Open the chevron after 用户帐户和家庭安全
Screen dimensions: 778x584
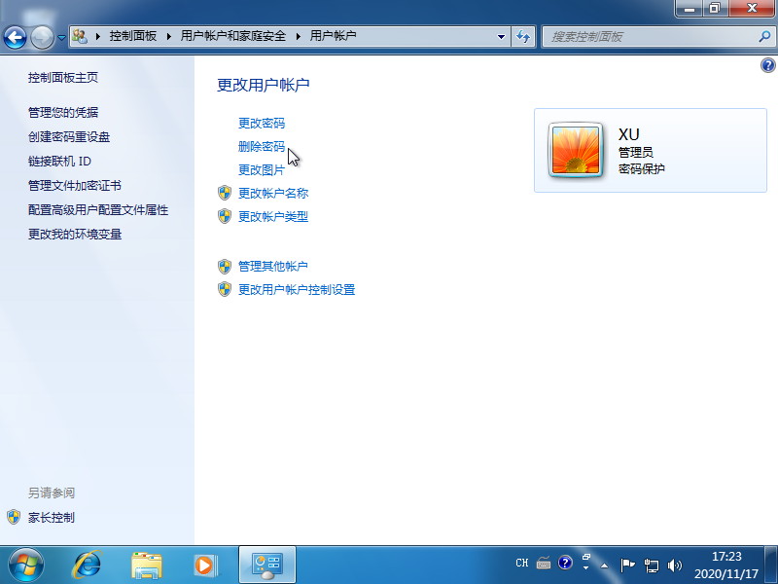click(x=297, y=37)
